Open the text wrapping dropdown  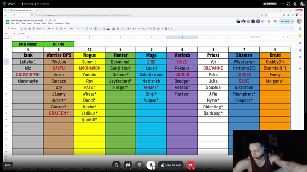140,29
